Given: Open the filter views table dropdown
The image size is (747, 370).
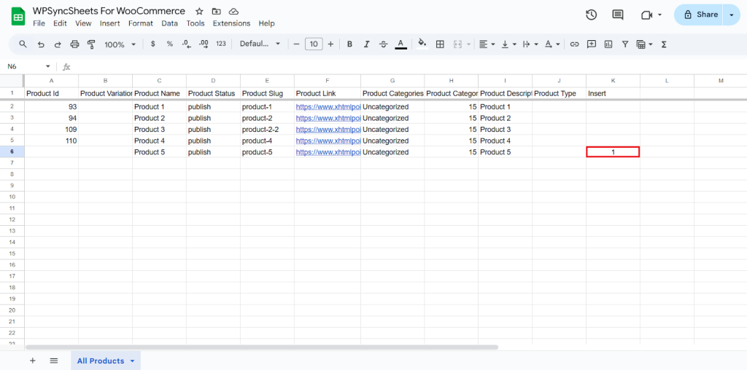Looking at the screenshot, I should coord(645,44).
